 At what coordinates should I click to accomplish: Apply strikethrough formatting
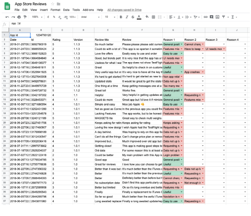pos(133,17)
